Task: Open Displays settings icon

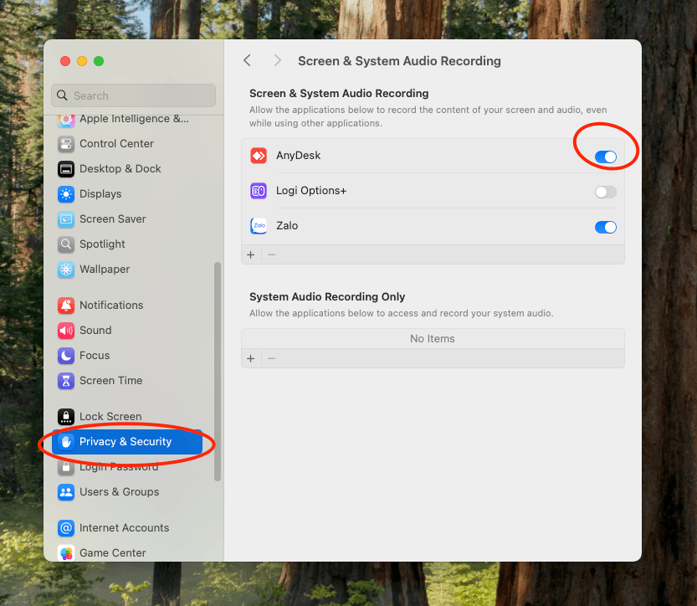Action: (66, 194)
